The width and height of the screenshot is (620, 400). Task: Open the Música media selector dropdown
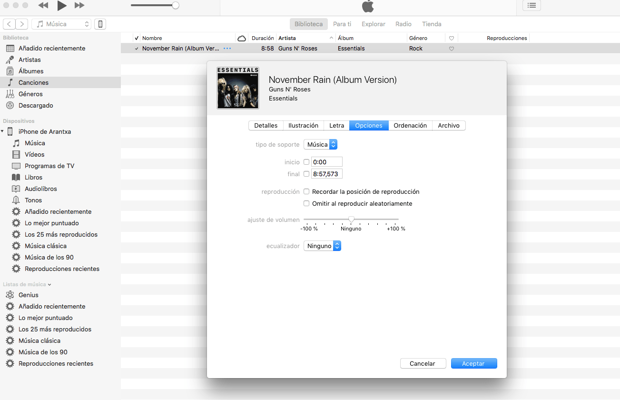click(x=61, y=24)
